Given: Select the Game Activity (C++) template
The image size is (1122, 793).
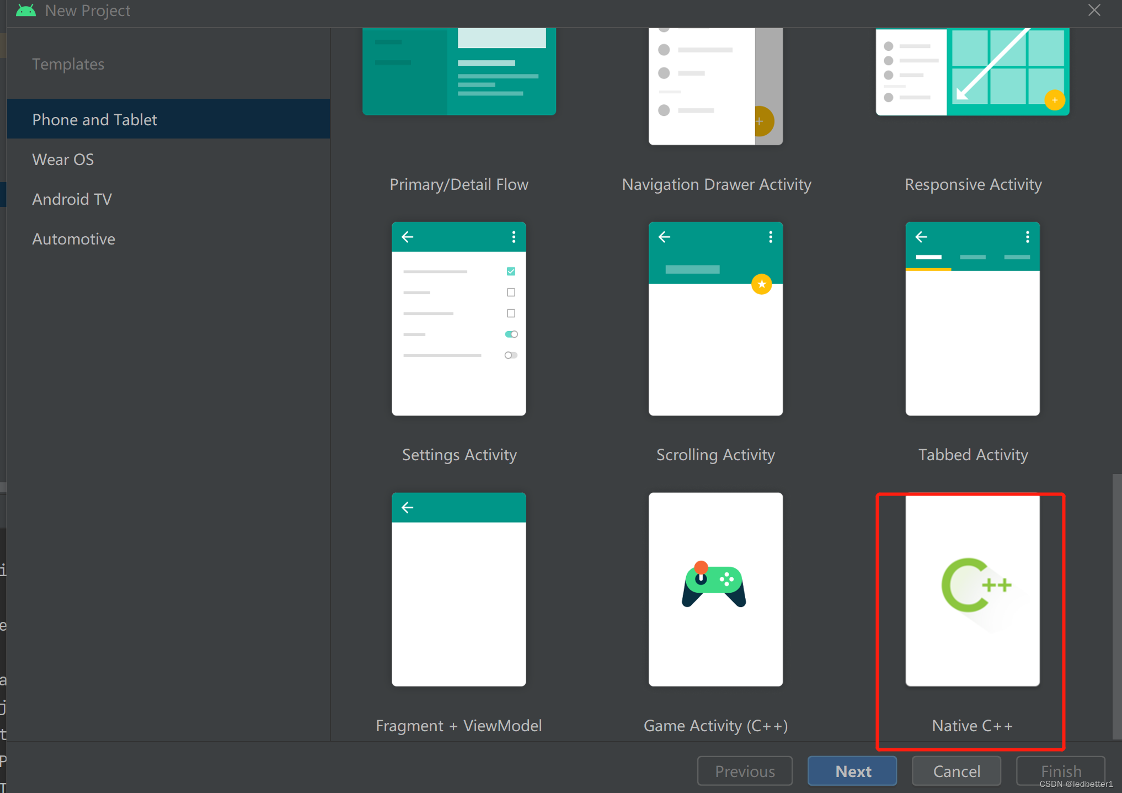Looking at the screenshot, I should point(715,589).
